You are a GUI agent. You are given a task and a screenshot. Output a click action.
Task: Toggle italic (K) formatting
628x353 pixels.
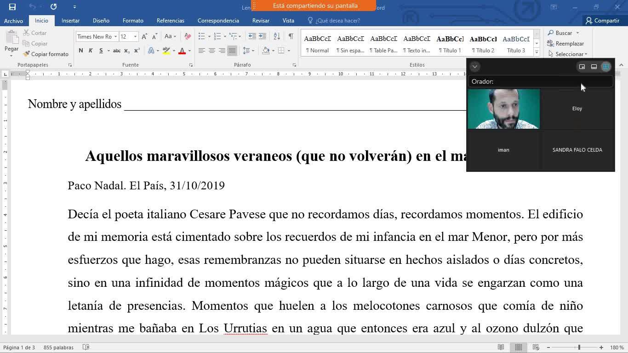pos(91,51)
